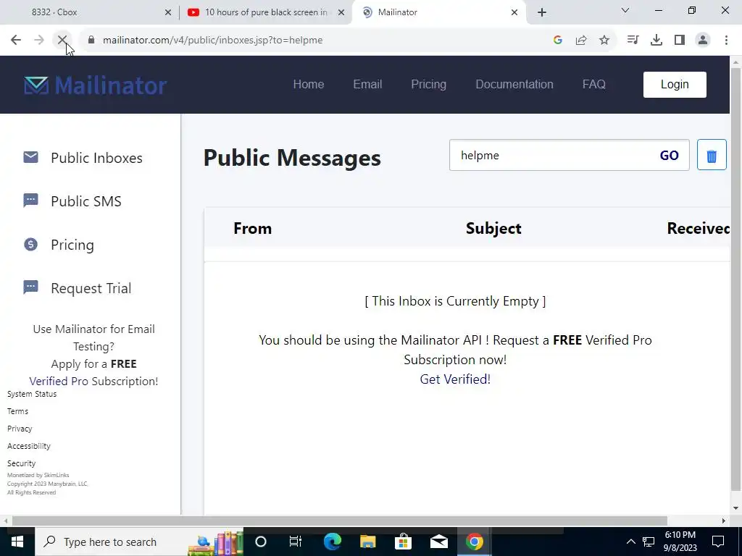Click the Public Inboxes envelope icon
This screenshot has height=556, width=742.
tap(30, 157)
